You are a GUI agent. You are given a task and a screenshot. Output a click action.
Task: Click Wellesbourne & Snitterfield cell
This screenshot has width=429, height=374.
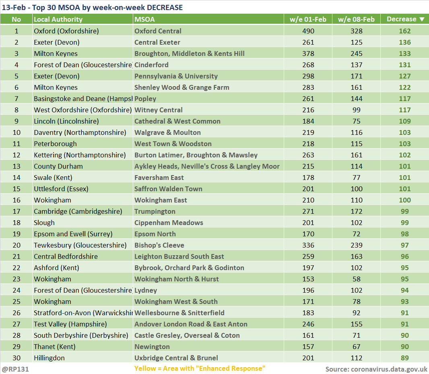(x=208, y=313)
